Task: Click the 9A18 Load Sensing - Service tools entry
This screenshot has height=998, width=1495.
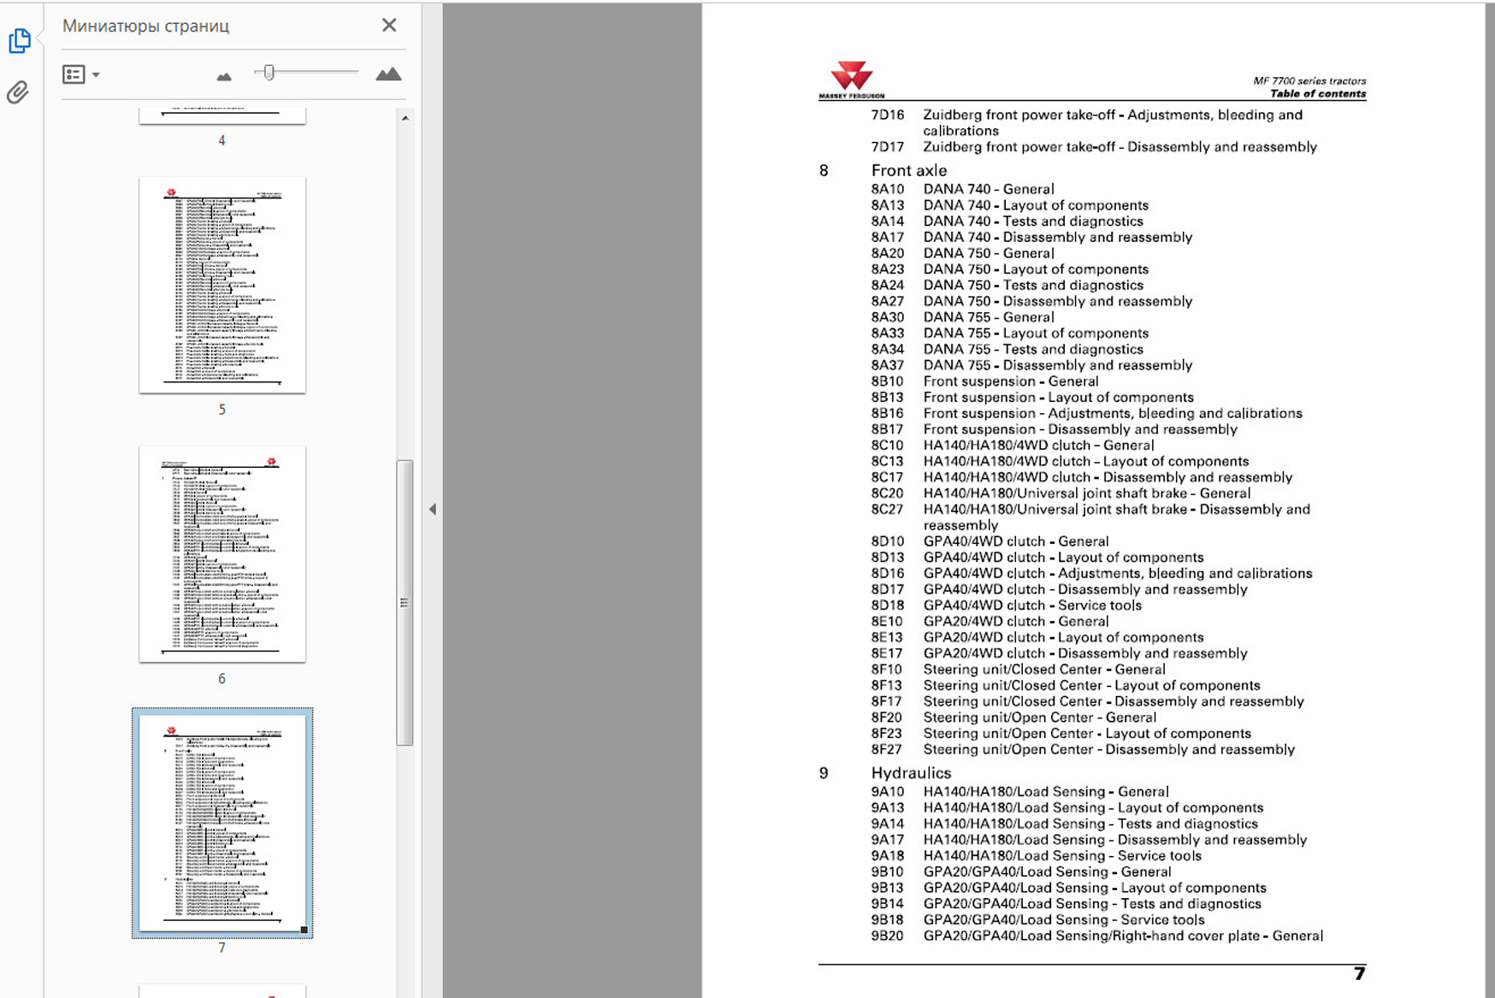Action: tap(1061, 856)
